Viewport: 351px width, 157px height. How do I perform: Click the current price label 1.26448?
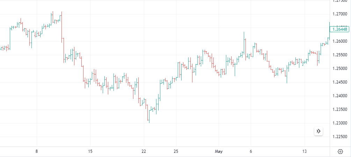pos(340,29)
